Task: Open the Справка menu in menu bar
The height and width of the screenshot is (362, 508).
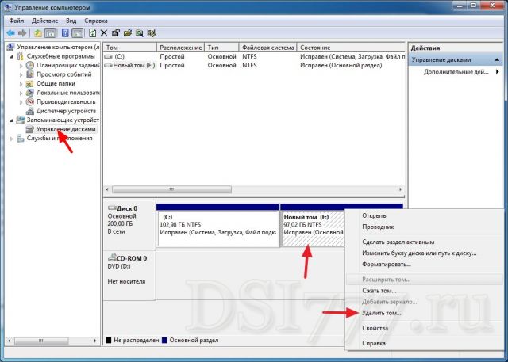Action: 96,21
